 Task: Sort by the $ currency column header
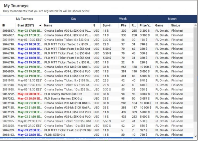click(x=96, y=25)
